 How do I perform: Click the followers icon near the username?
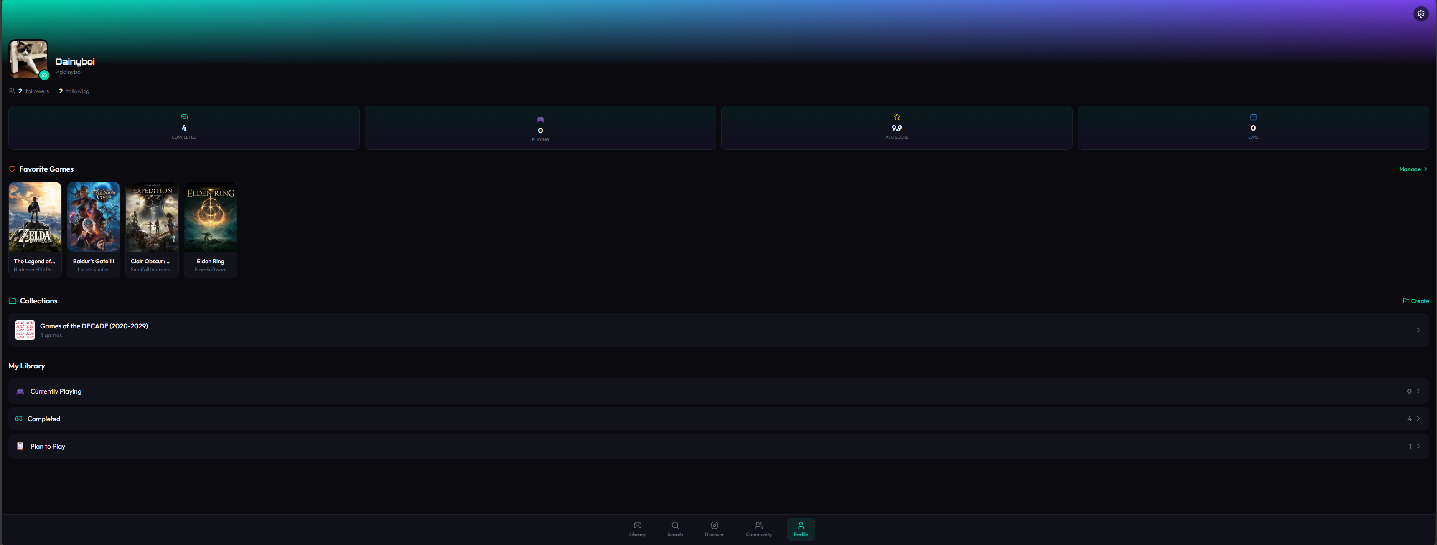(x=11, y=91)
